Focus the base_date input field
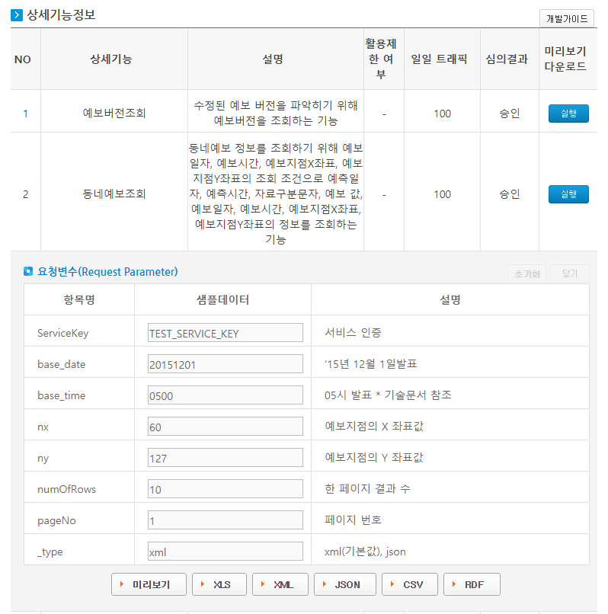 tap(226, 364)
